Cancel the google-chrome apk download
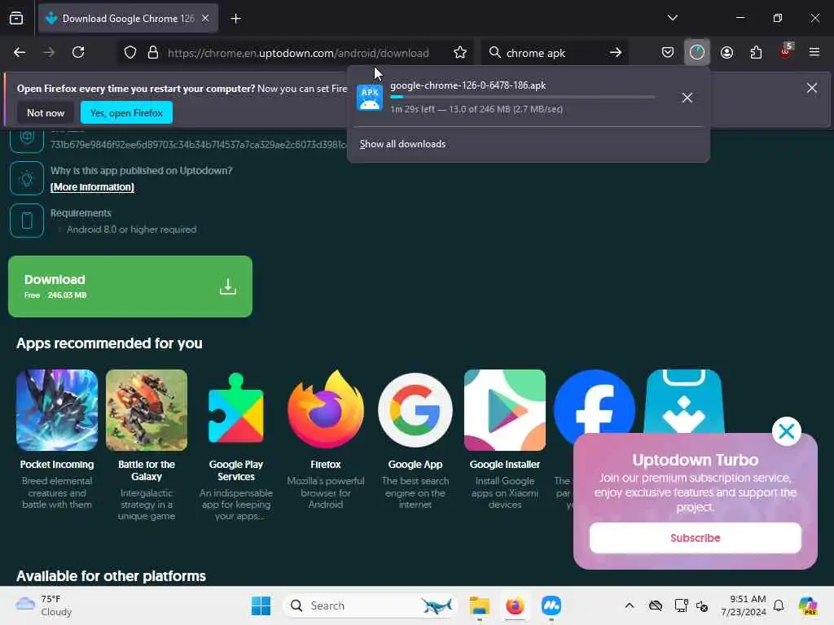The image size is (834, 625). click(687, 98)
